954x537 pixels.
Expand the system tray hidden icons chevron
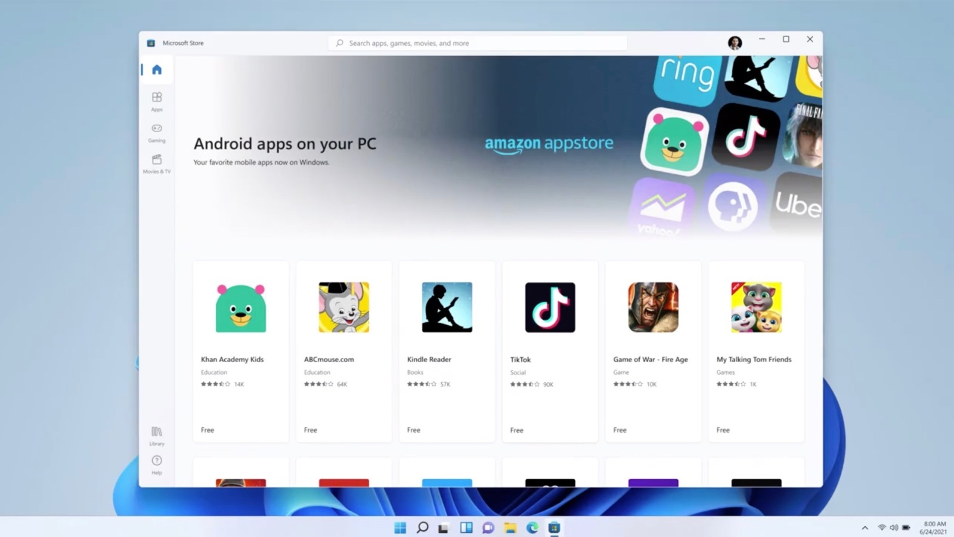(x=865, y=527)
